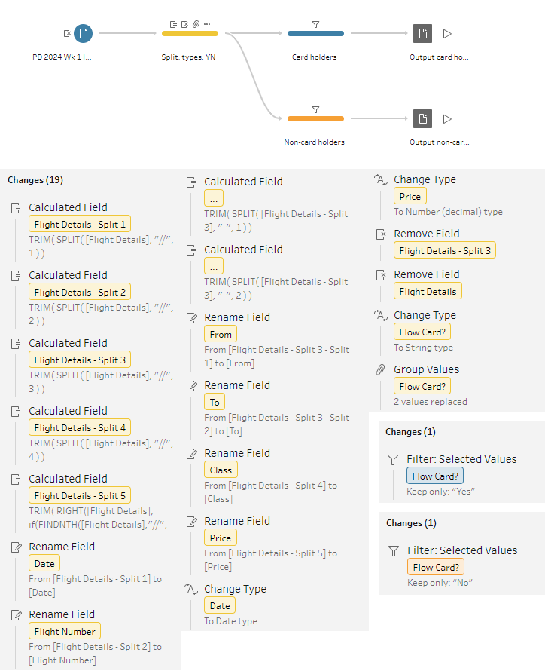
Task: Click the filter icon above Card holders
Action: (315, 24)
